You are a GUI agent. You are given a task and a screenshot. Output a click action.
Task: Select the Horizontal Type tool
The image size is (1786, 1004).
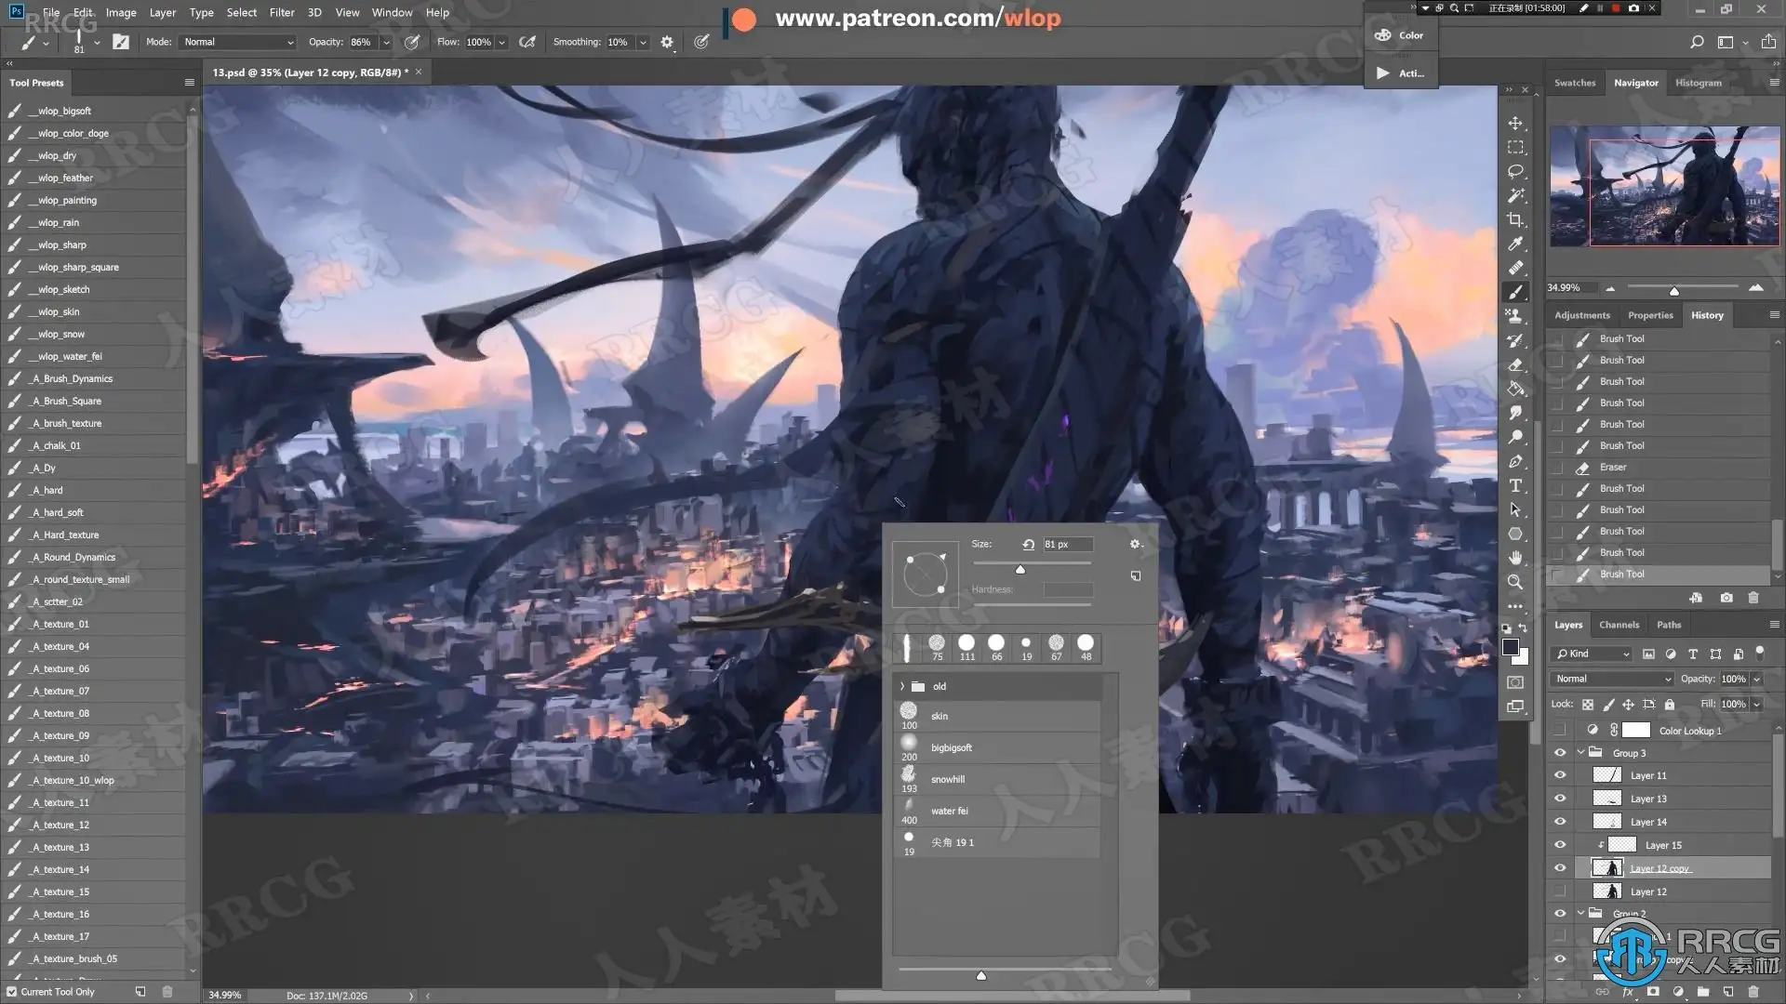1515,485
